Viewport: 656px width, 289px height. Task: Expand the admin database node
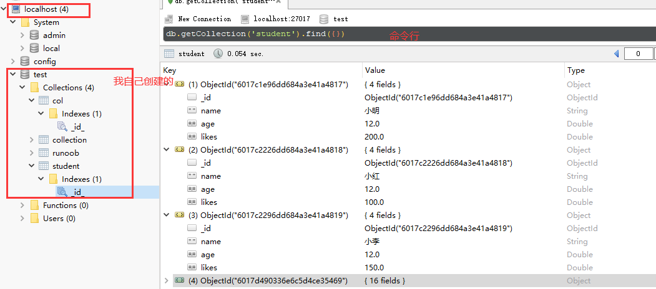(22, 36)
